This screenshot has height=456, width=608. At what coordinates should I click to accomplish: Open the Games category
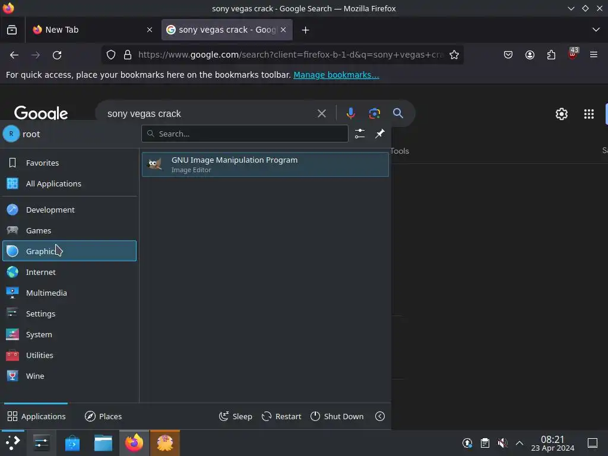(70, 231)
